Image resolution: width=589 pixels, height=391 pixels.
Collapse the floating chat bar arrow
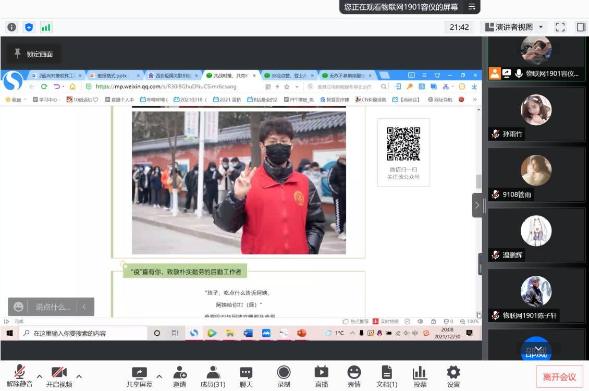coord(84,307)
